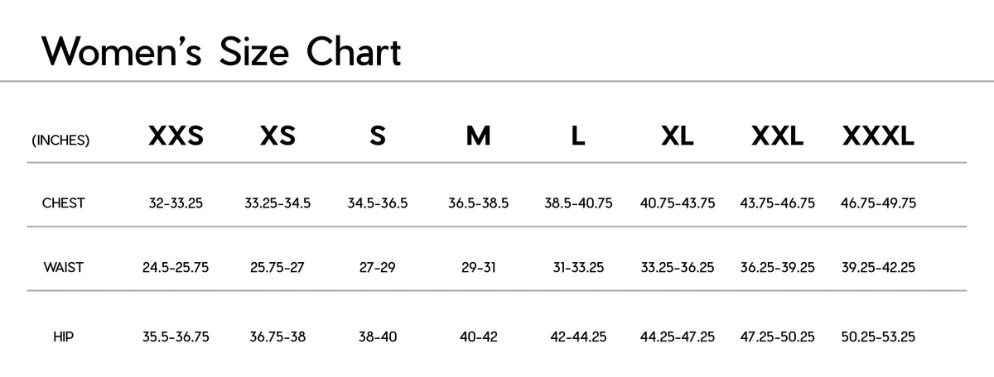Click the (INCHES) unit label
Screen dimensions: 994x377
[x=60, y=141]
